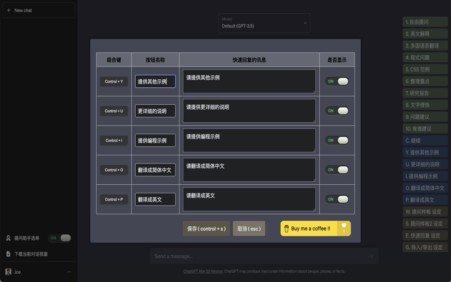
Task: Click the 保存 ( control + s ) button
Action: coord(206,228)
